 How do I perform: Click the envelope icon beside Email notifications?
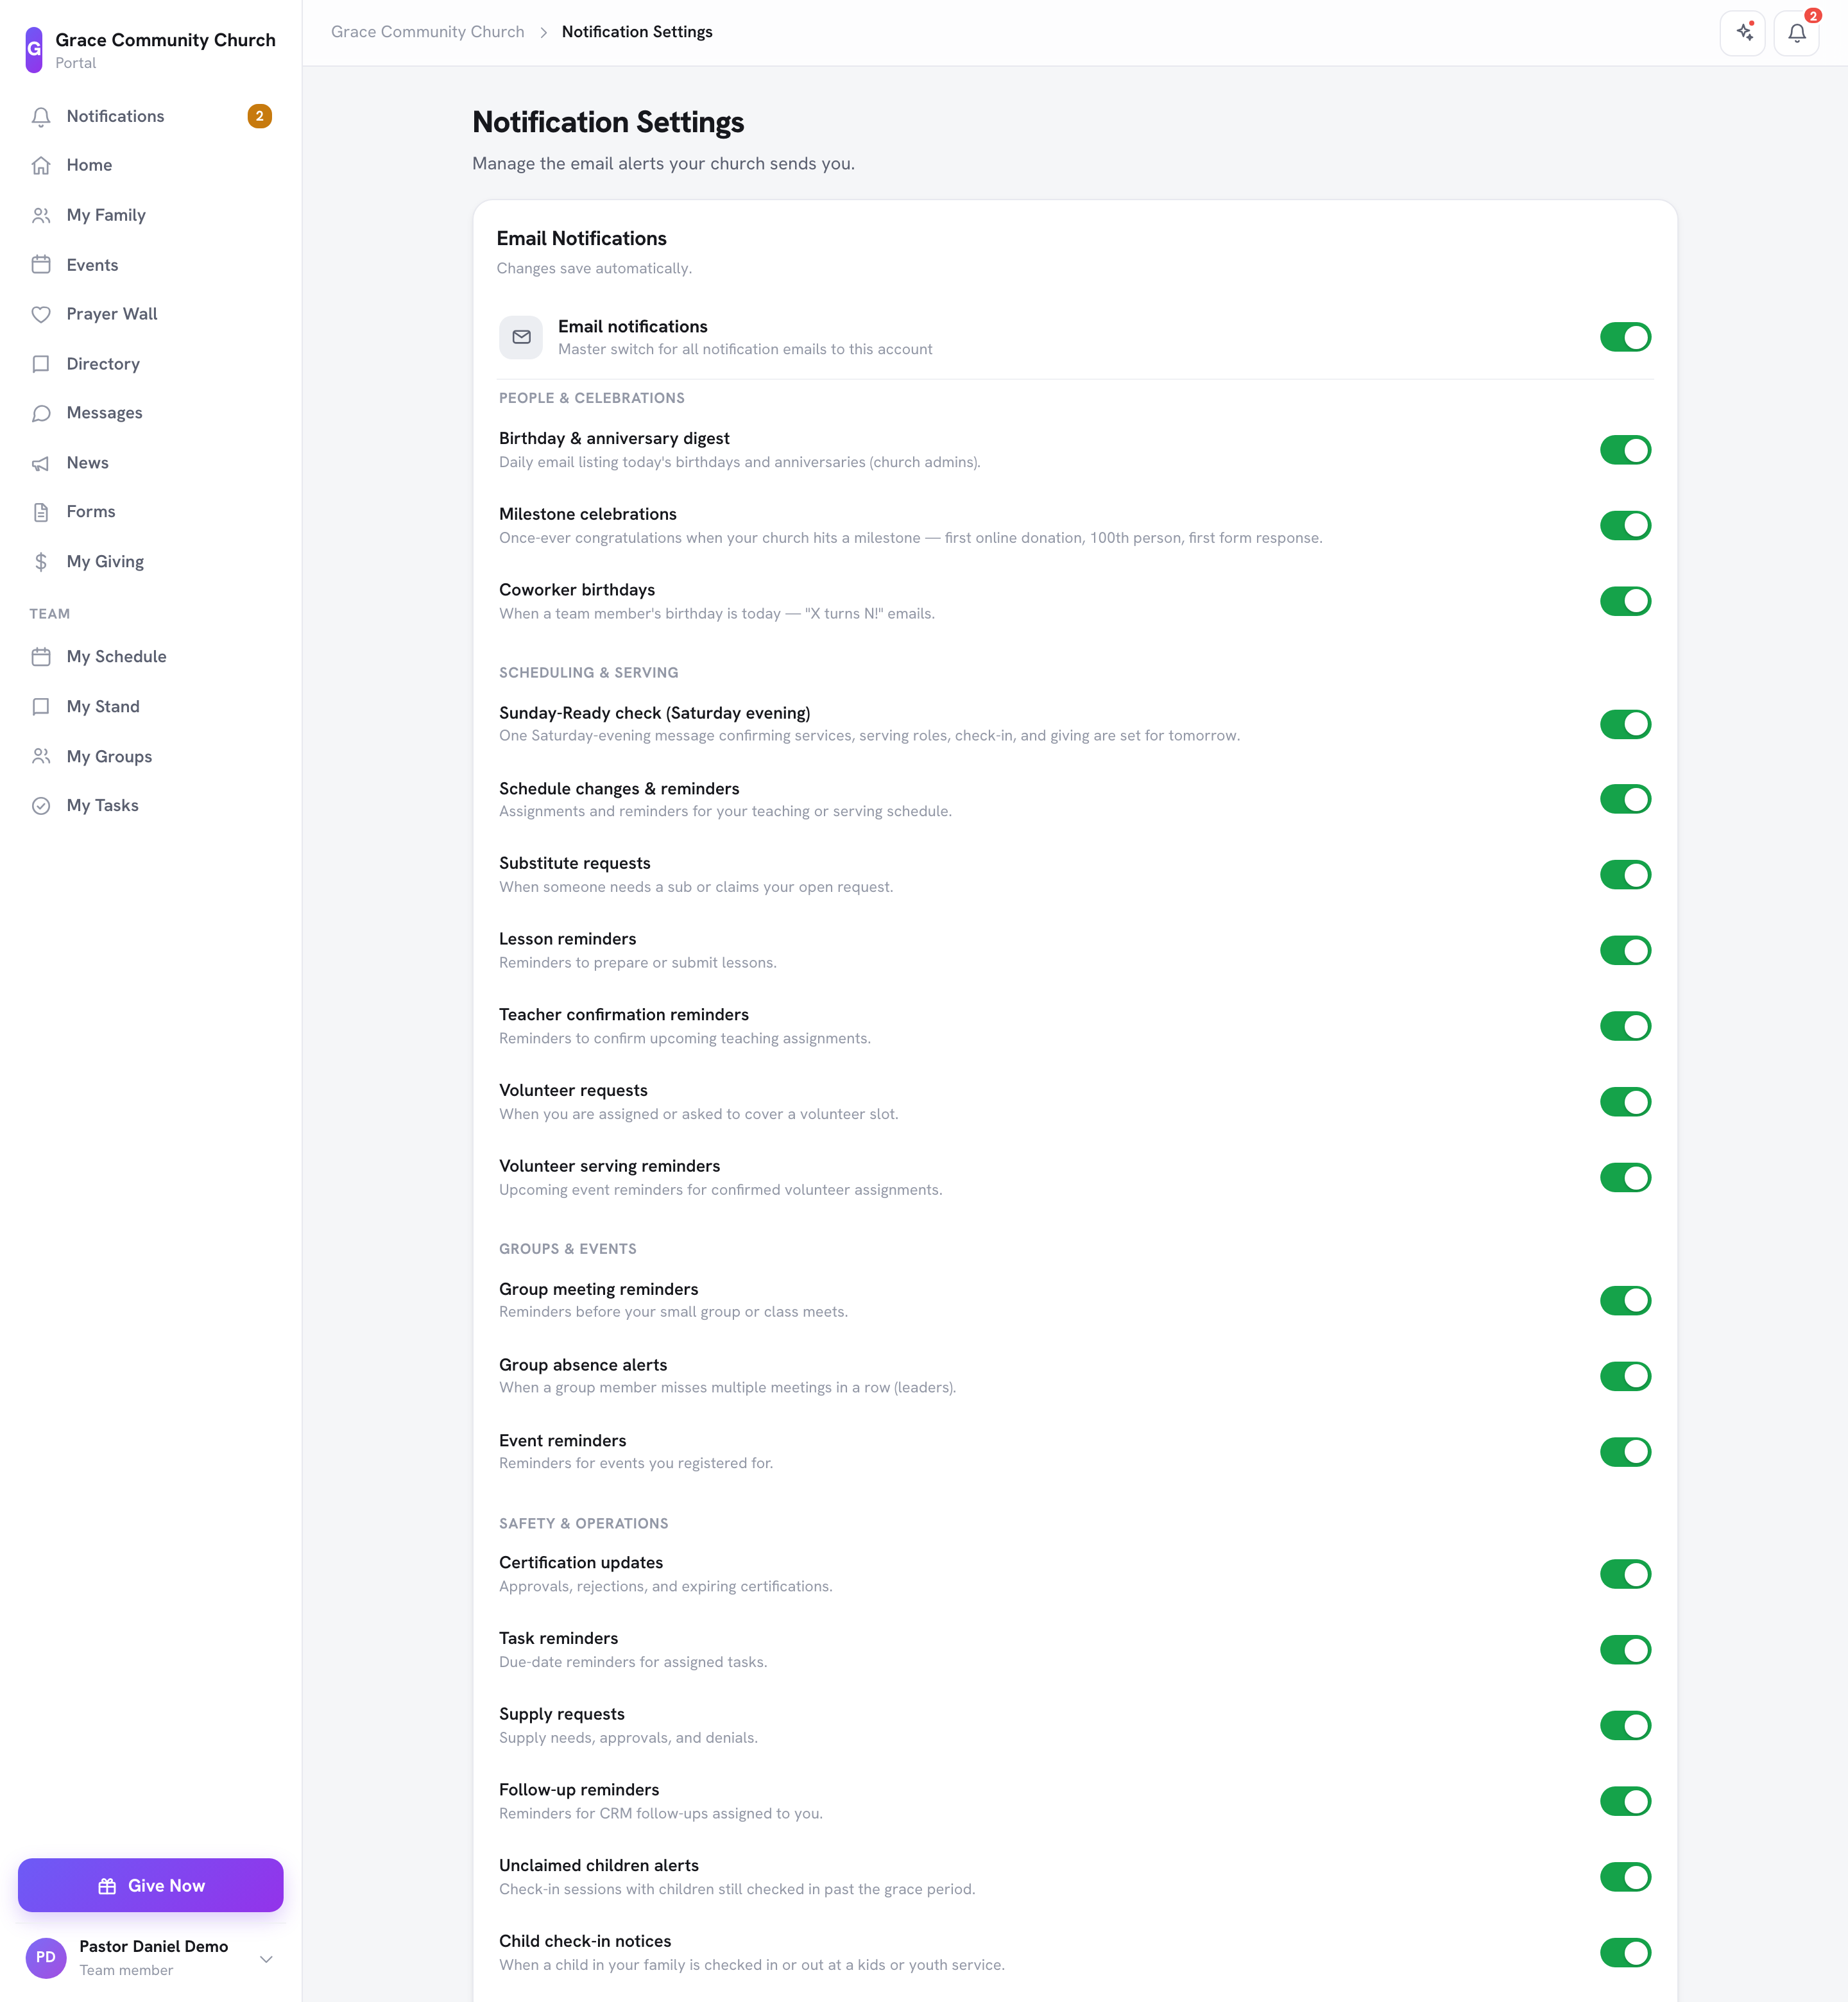click(x=521, y=337)
